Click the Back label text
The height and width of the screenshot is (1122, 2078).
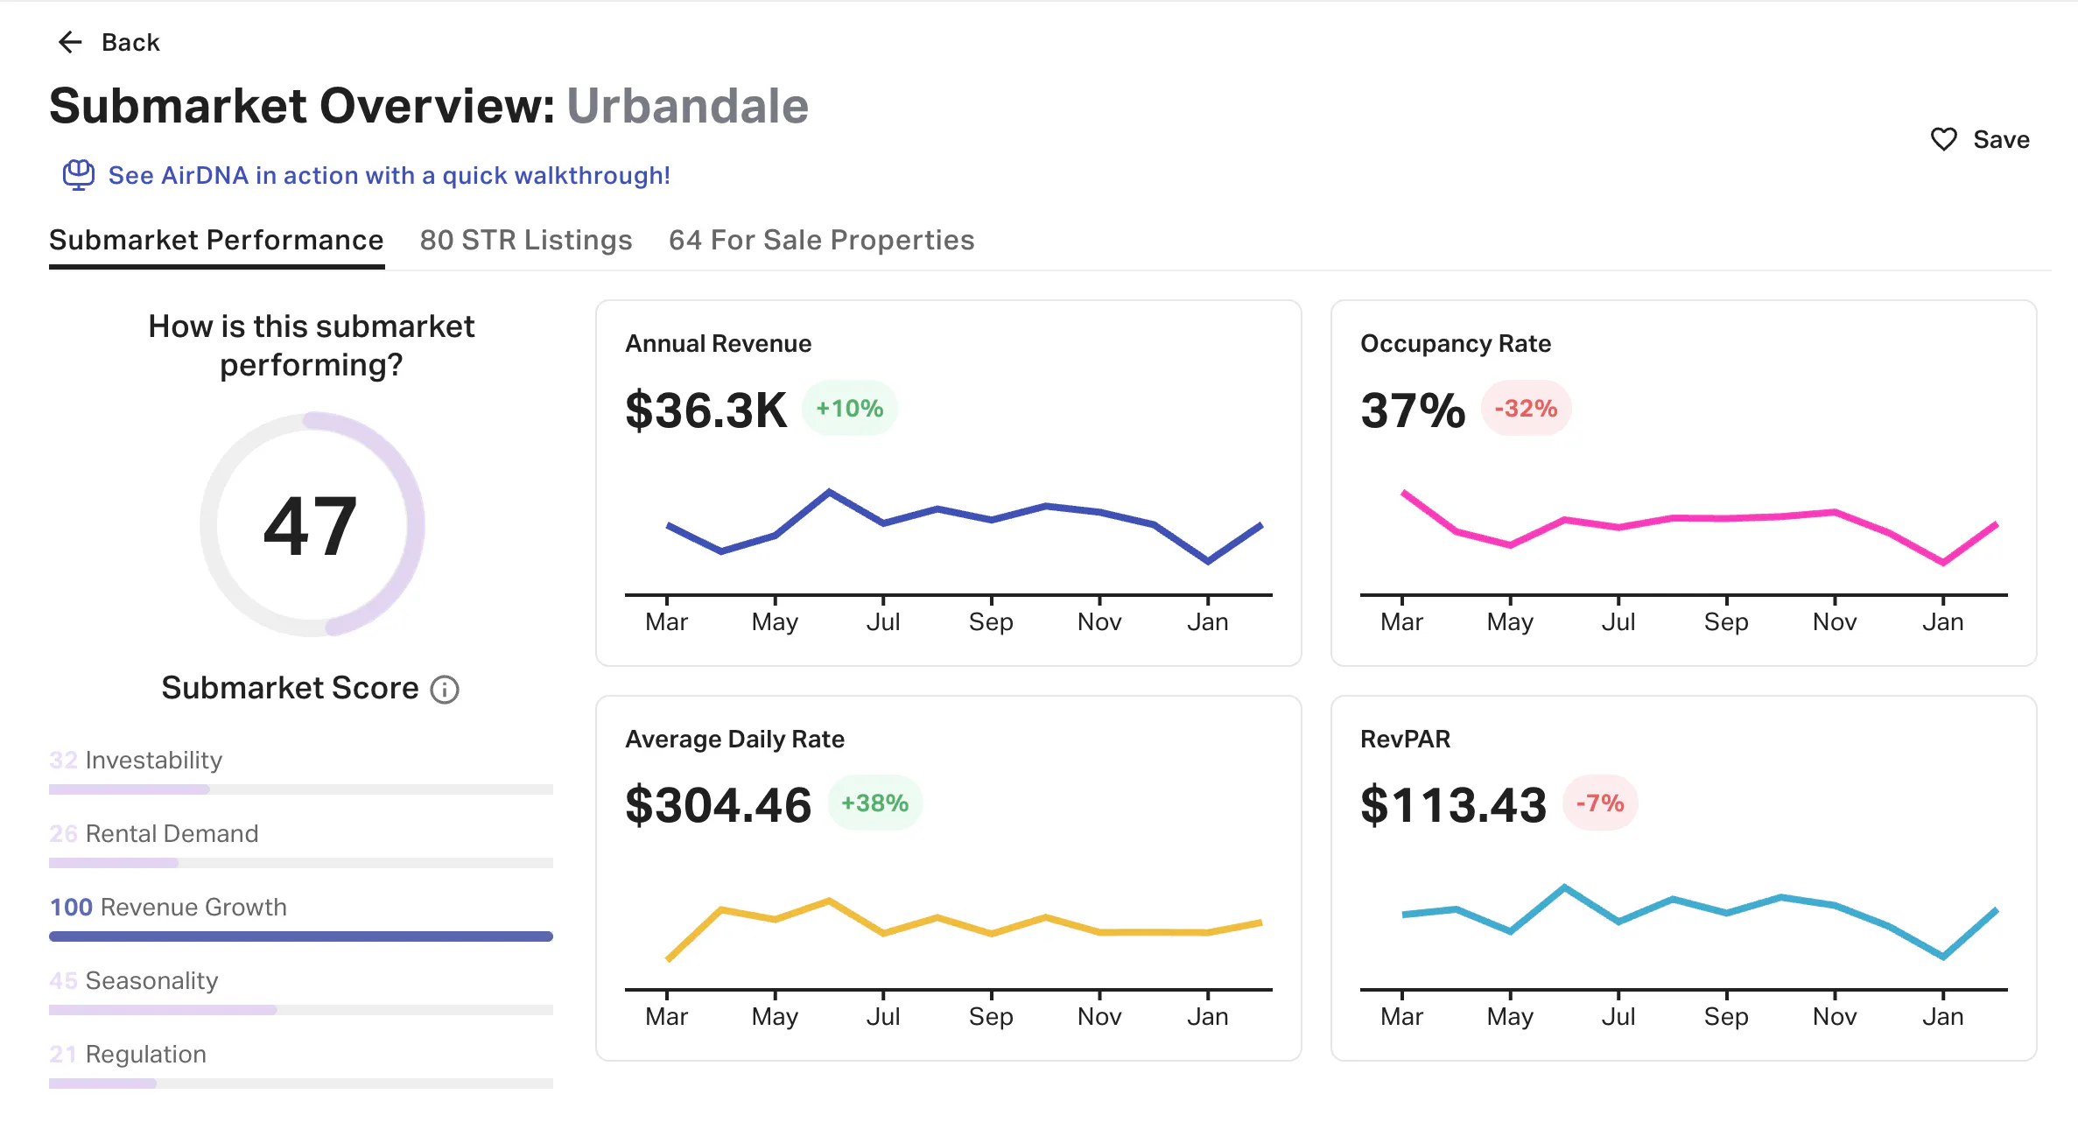pos(130,42)
